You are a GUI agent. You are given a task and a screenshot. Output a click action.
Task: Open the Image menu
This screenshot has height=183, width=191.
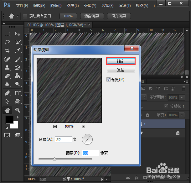[x=56, y=6]
